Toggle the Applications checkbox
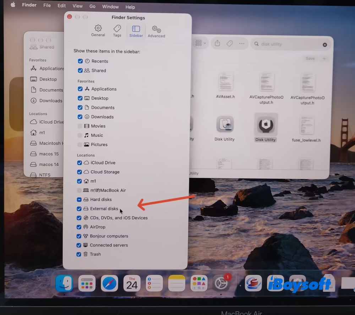This screenshot has height=315, width=355. (x=80, y=89)
